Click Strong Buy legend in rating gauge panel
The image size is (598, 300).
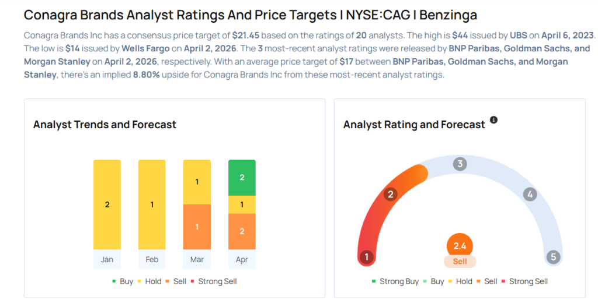(x=395, y=281)
